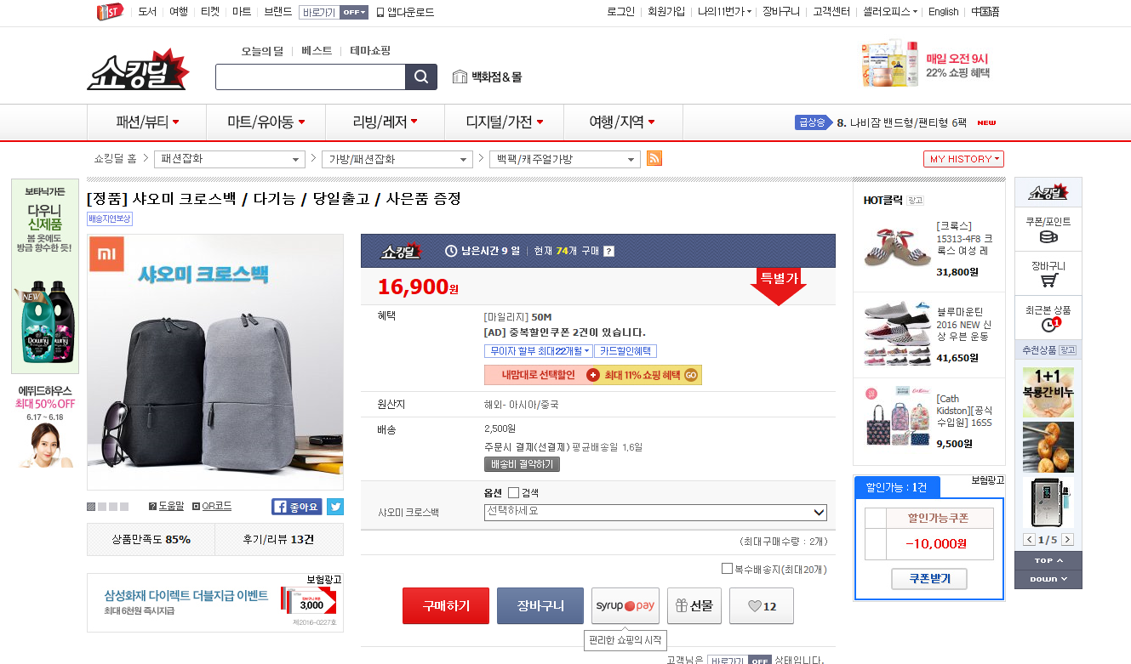The image size is (1131, 664).
Task: Share product via Twitter icon
Action: click(x=335, y=507)
